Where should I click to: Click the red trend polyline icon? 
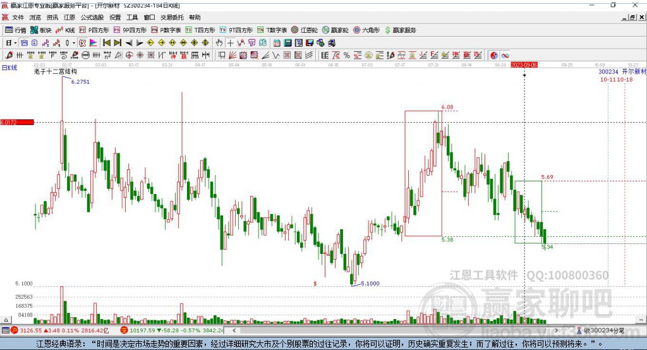pyautogui.click(x=241, y=43)
